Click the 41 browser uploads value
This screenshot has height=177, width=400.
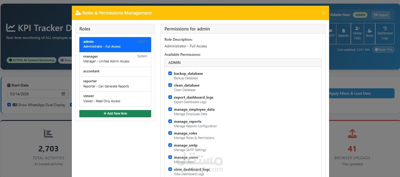point(352,149)
